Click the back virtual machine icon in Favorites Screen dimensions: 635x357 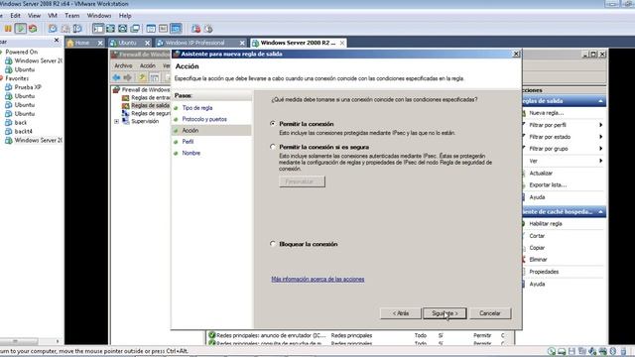9,122
